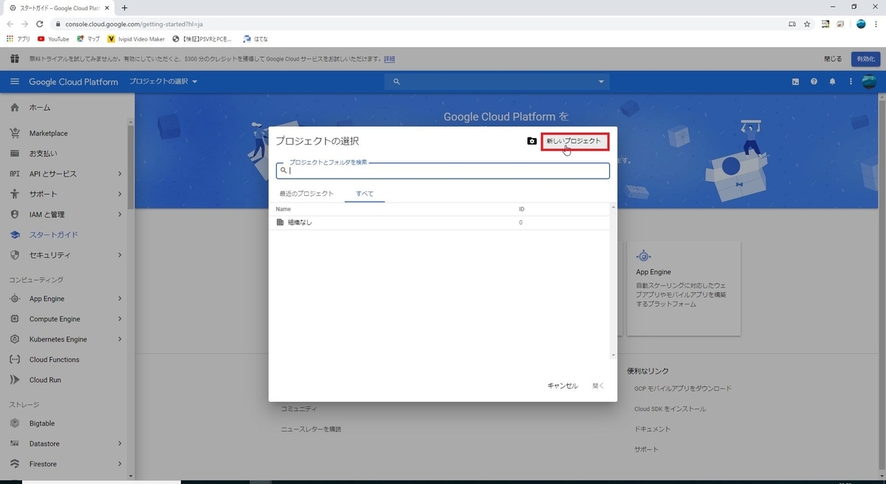Open the three-dot settings menu in header

pyautogui.click(x=851, y=81)
